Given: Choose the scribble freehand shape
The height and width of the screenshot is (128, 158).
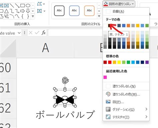Looking at the screenshot, I should [6, 16].
